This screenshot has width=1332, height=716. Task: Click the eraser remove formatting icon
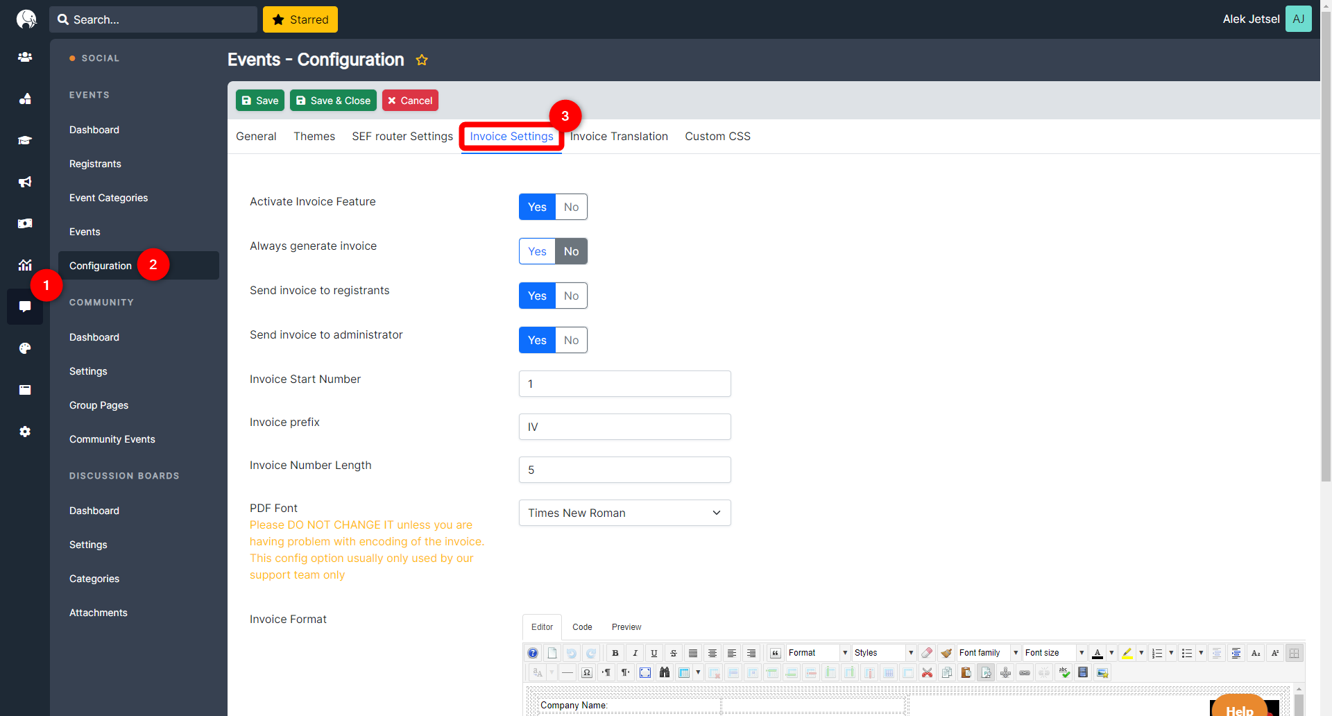click(927, 653)
